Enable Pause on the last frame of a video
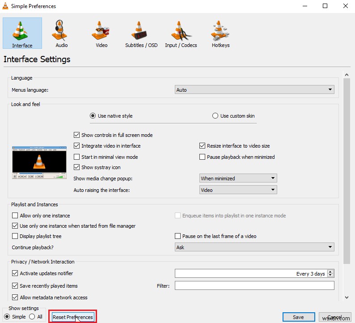355x323 pixels. point(216,236)
